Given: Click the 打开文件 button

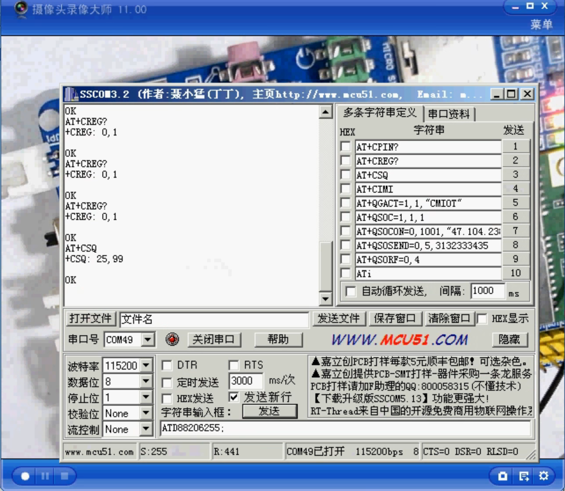Looking at the screenshot, I should pyautogui.click(x=90, y=319).
